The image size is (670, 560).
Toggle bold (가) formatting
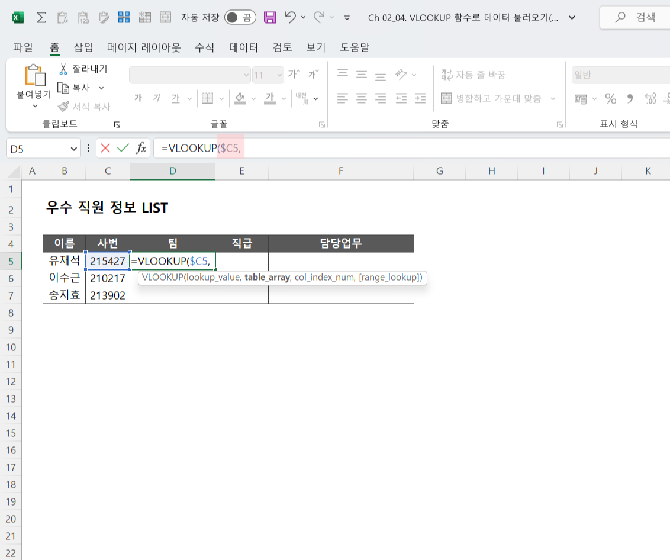click(x=138, y=98)
